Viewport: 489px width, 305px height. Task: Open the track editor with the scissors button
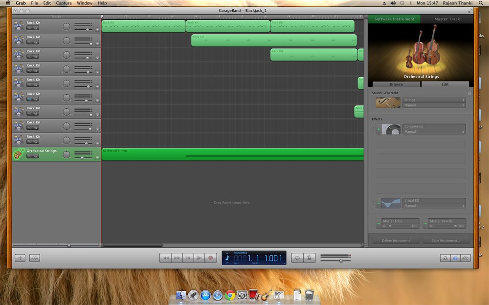pos(35,258)
